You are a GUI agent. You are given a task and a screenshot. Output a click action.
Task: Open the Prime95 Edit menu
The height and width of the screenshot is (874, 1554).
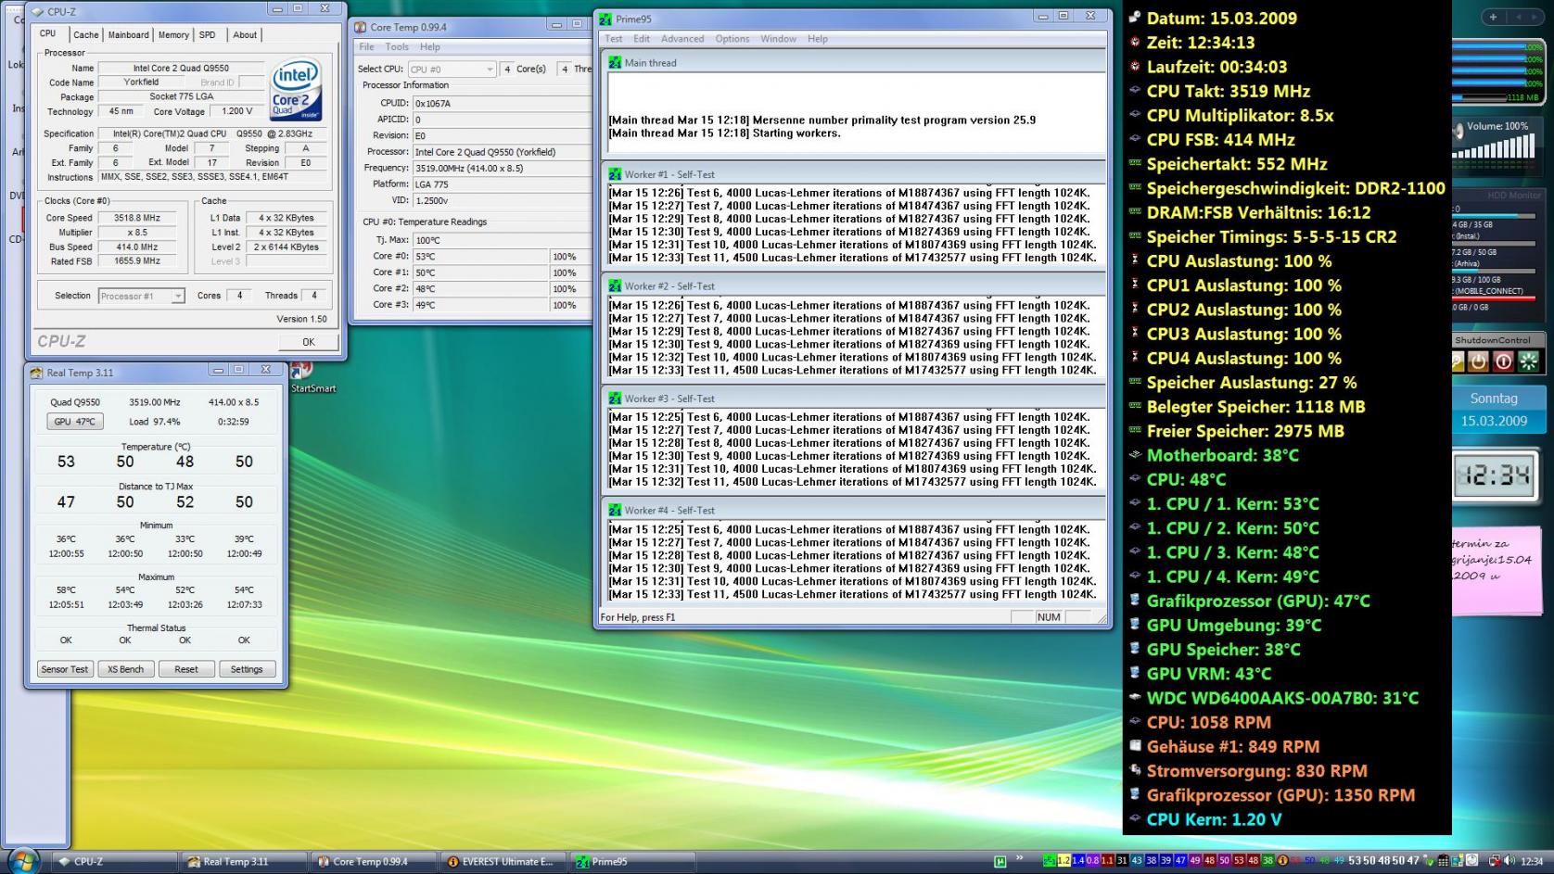click(642, 39)
